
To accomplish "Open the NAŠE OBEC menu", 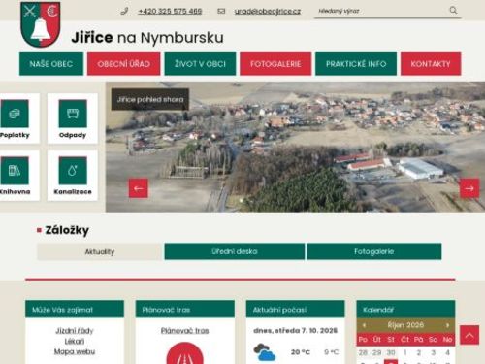I will (x=51, y=64).
